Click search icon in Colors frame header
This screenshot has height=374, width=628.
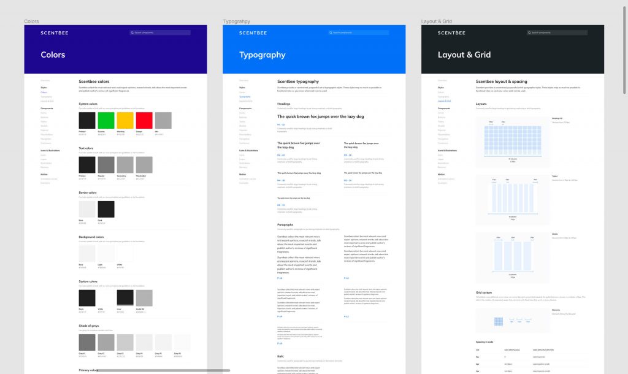point(132,33)
